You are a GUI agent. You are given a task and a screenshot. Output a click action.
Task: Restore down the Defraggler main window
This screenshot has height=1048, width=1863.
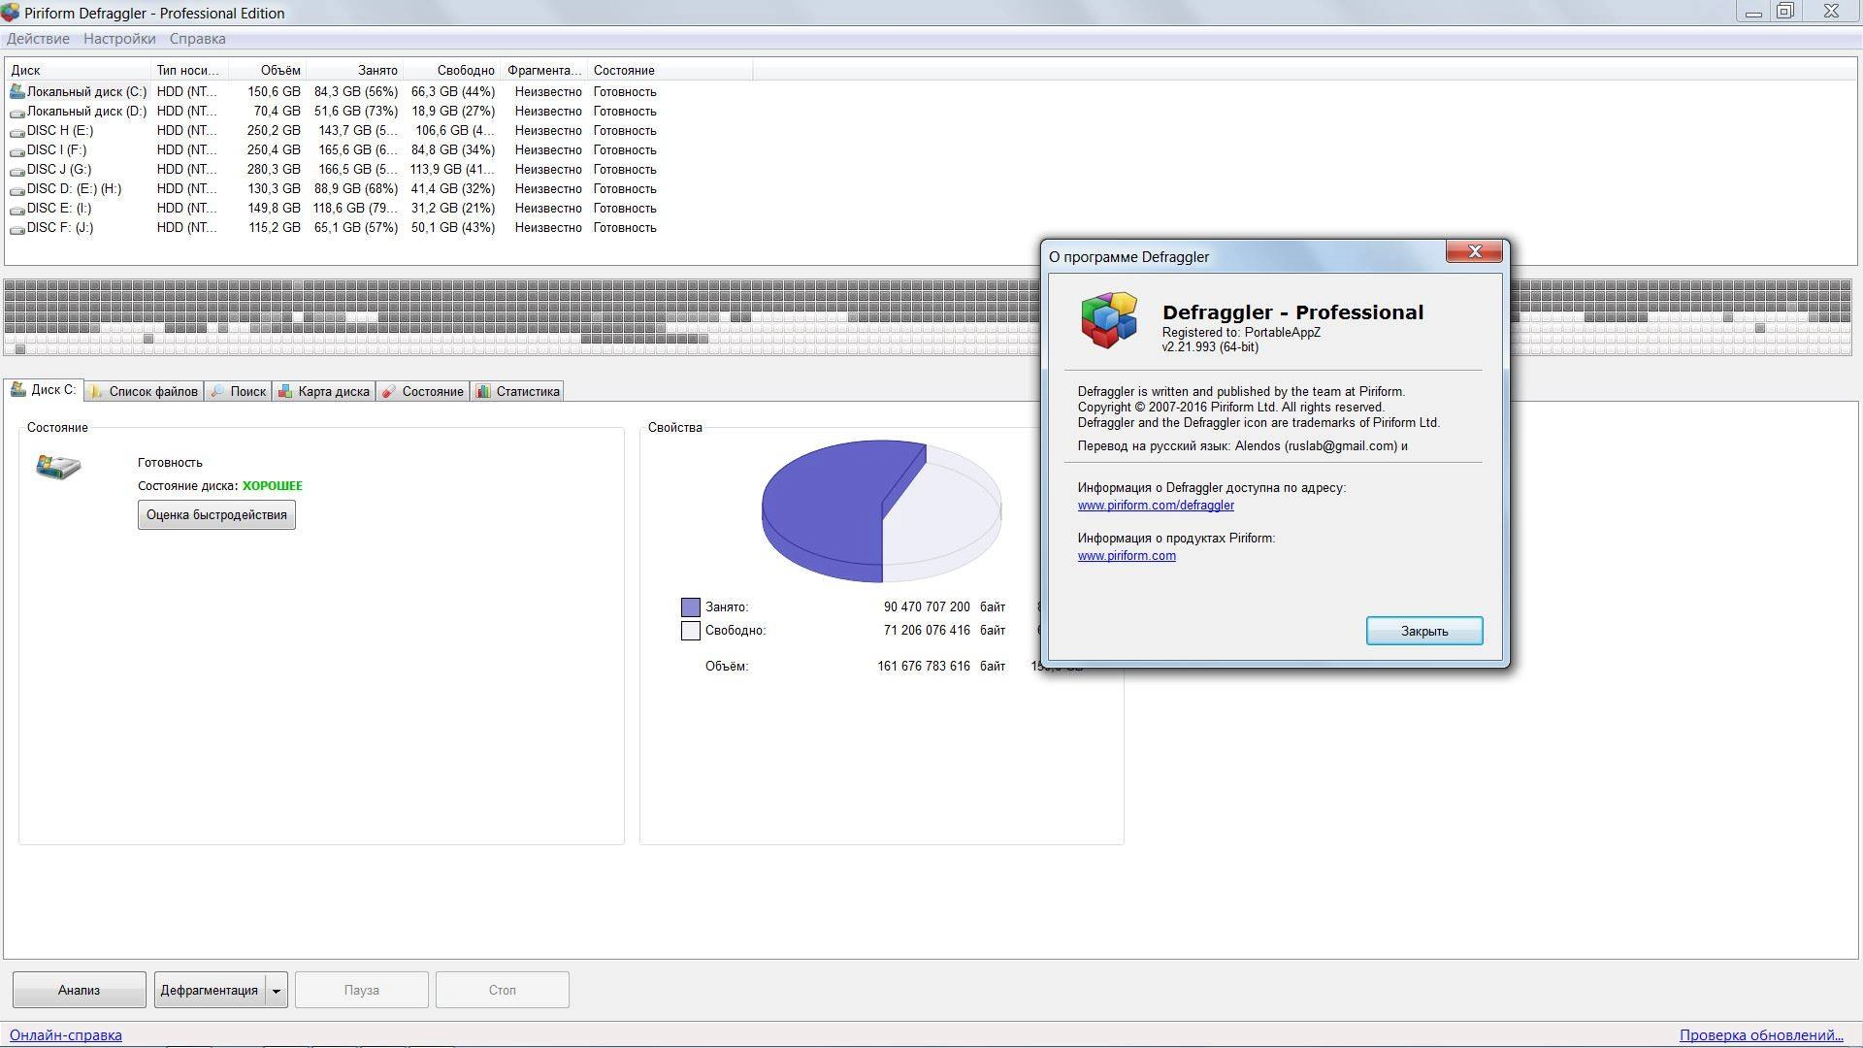(1784, 12)
